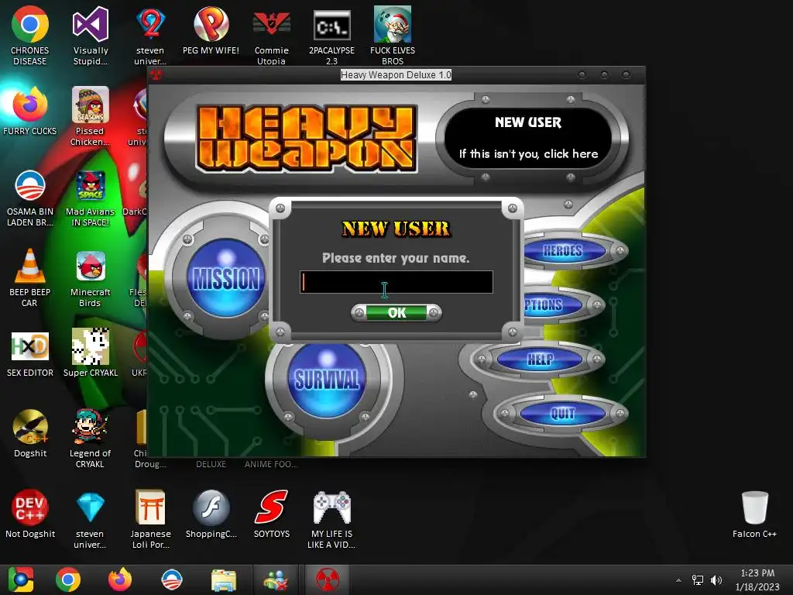
Task: Select the Survival game mode
Action: pos(327,380)
